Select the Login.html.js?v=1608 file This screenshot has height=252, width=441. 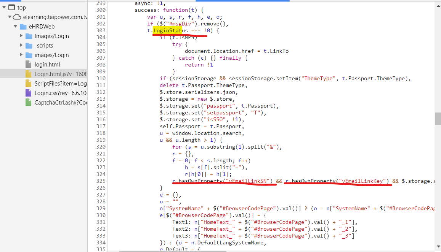[x=61, y=74]
